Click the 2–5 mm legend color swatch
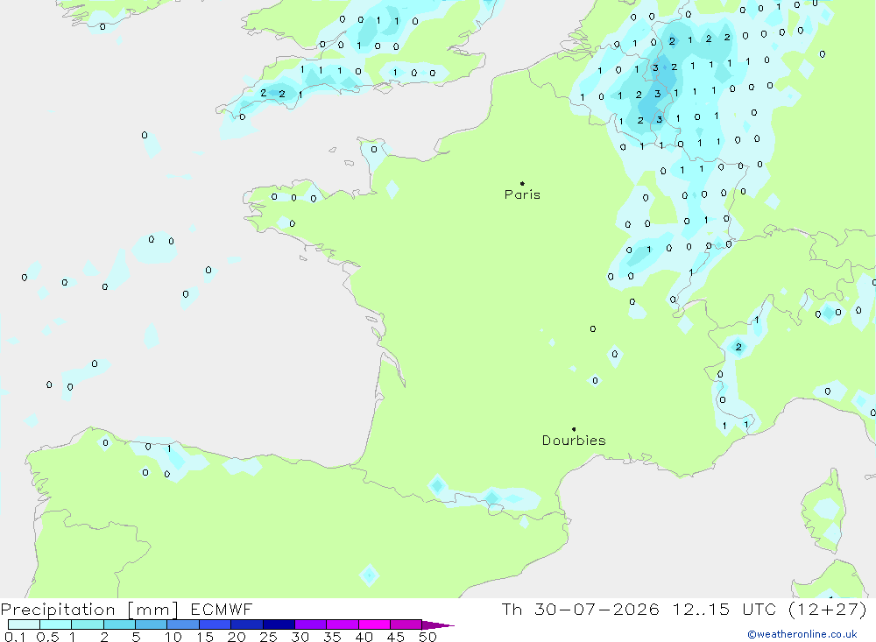This screenshot has height=642, width=876. [119, 624]
